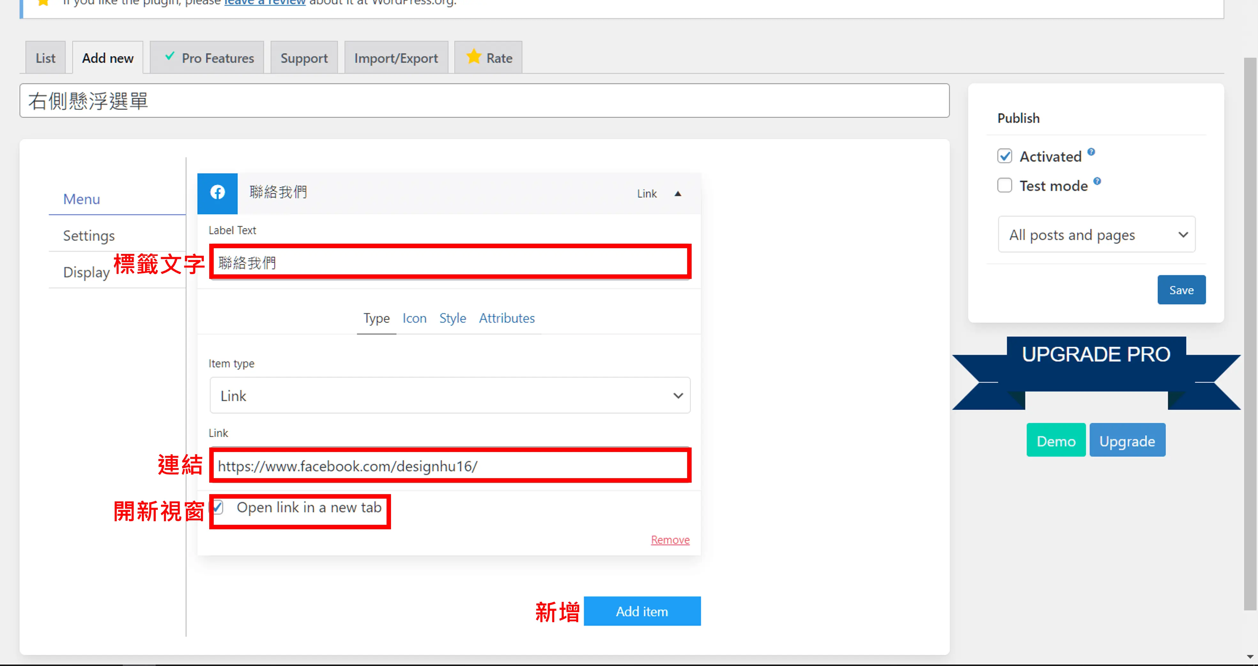The height and width of the screenshot is (666, 1258).
Task: Click the scroll-down arrow of the scrollbar
Action: point(1250,657)
